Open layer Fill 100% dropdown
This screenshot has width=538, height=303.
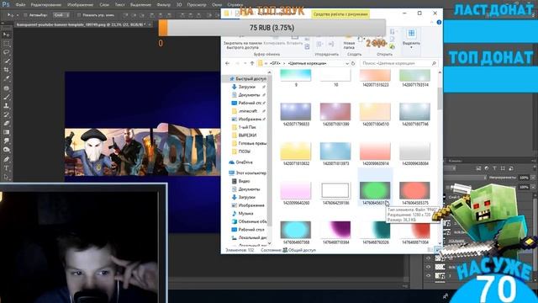[532, 187]
